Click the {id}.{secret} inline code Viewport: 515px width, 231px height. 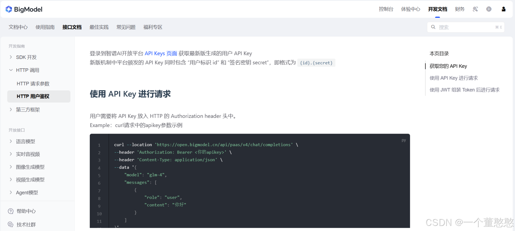pyautogui.click(x=316, y=63)
